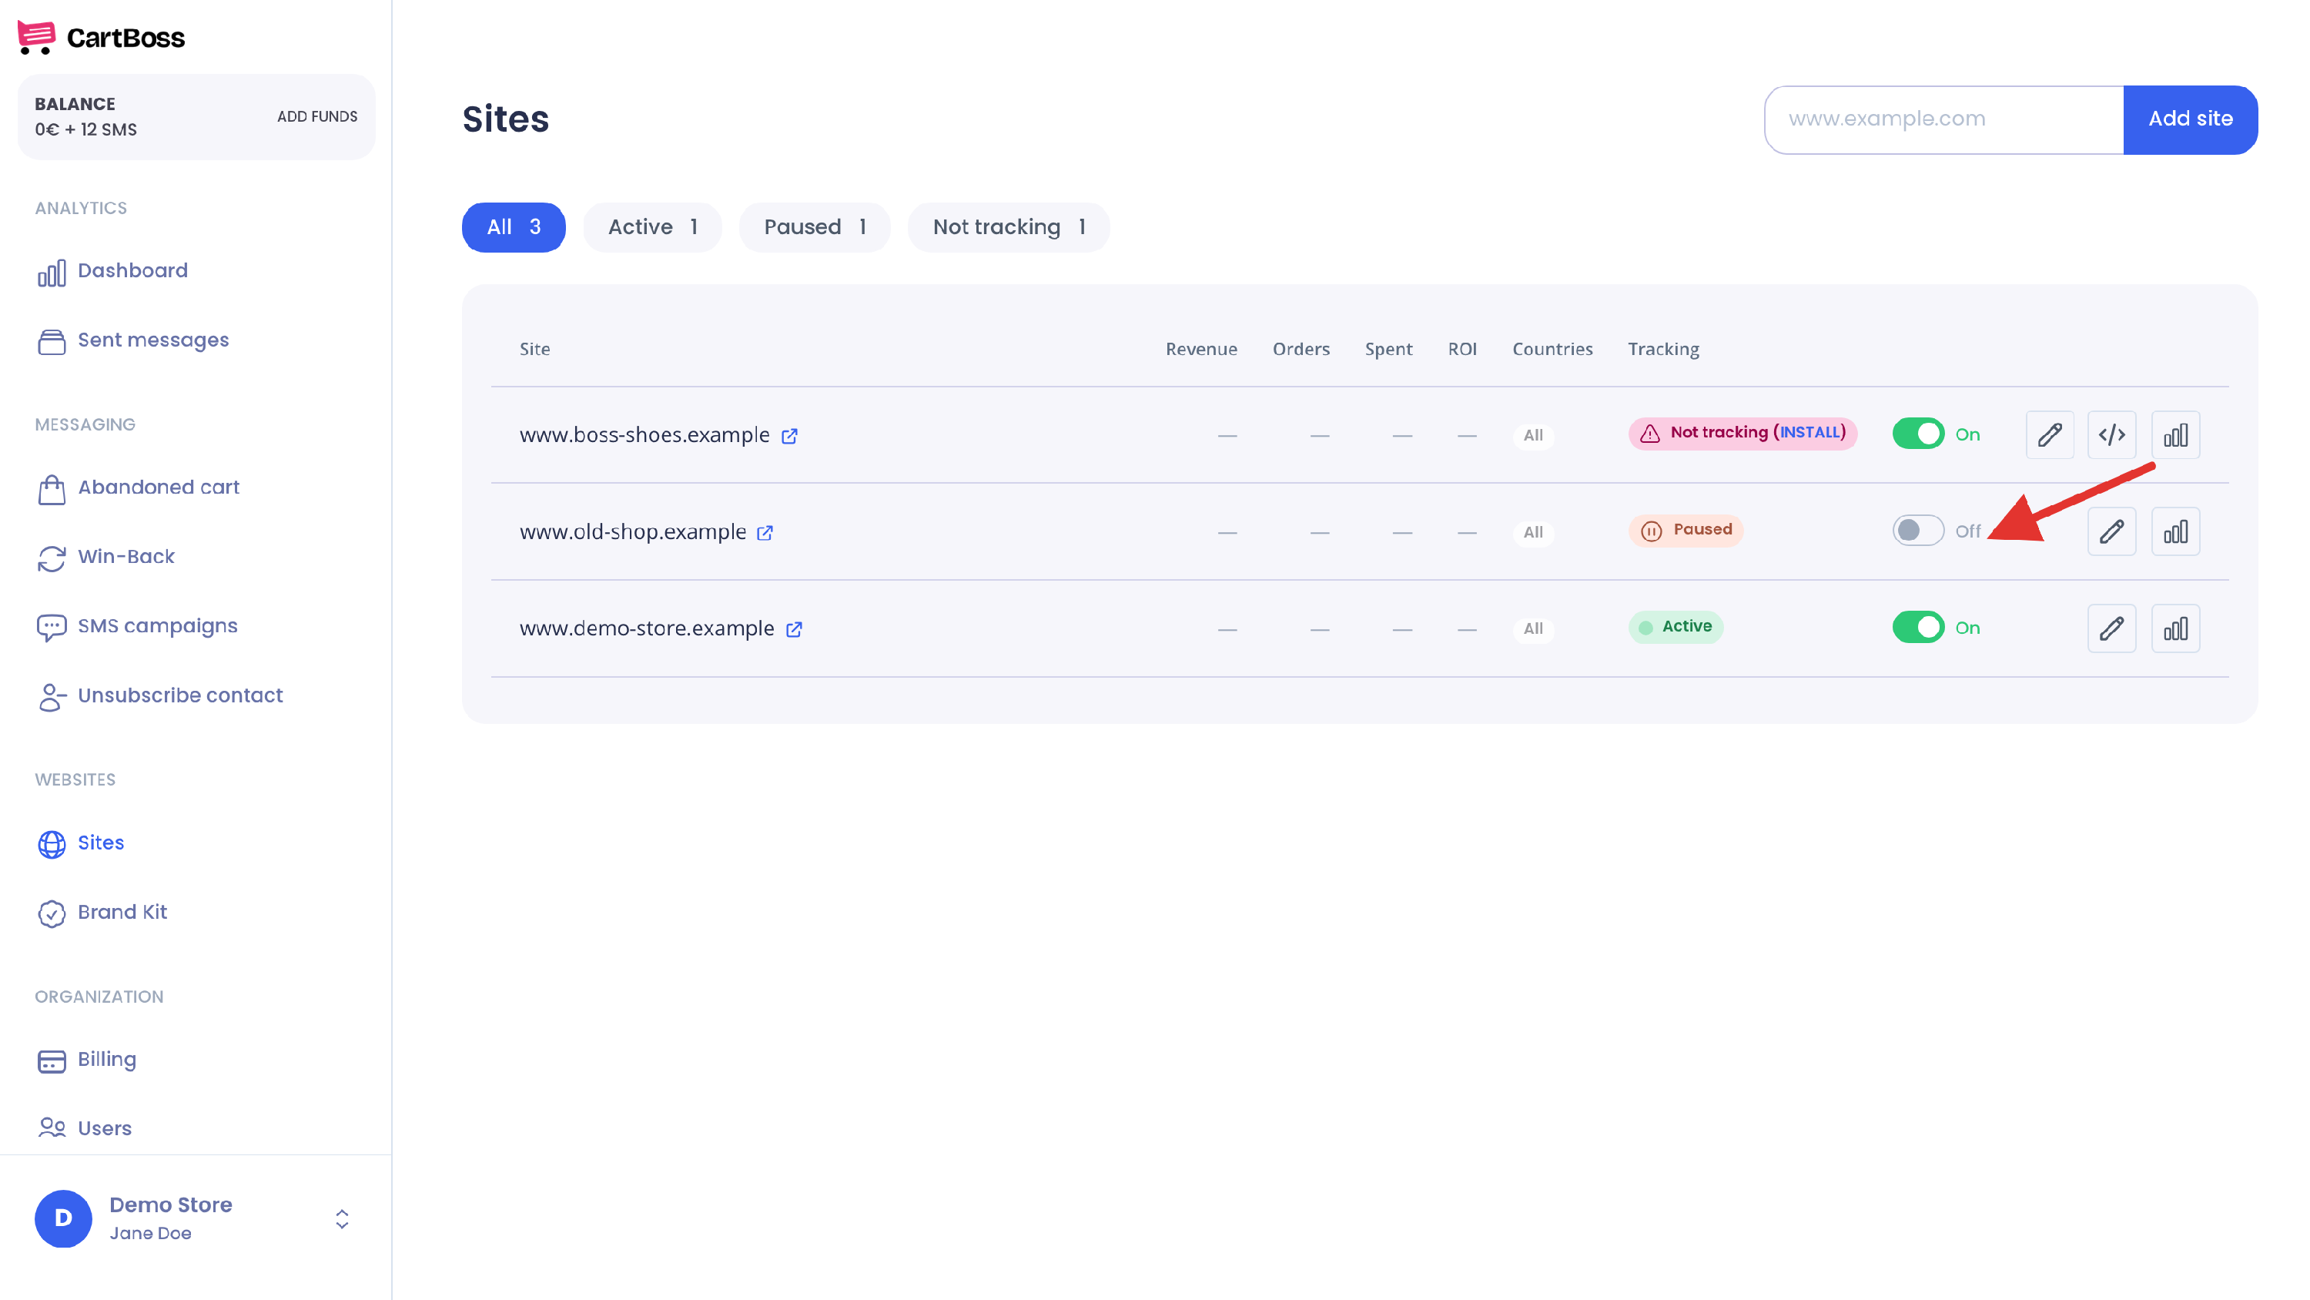Screen dimensions: 2310x1300
Task: Click All countries badge for www.demo-store.example
Action: tap(1532, 630)
